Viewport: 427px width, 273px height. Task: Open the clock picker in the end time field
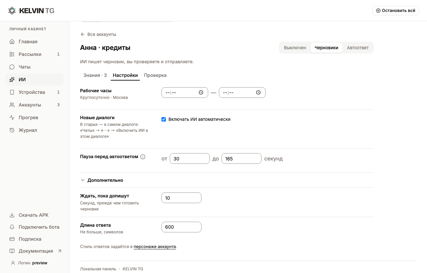point(258,93)
